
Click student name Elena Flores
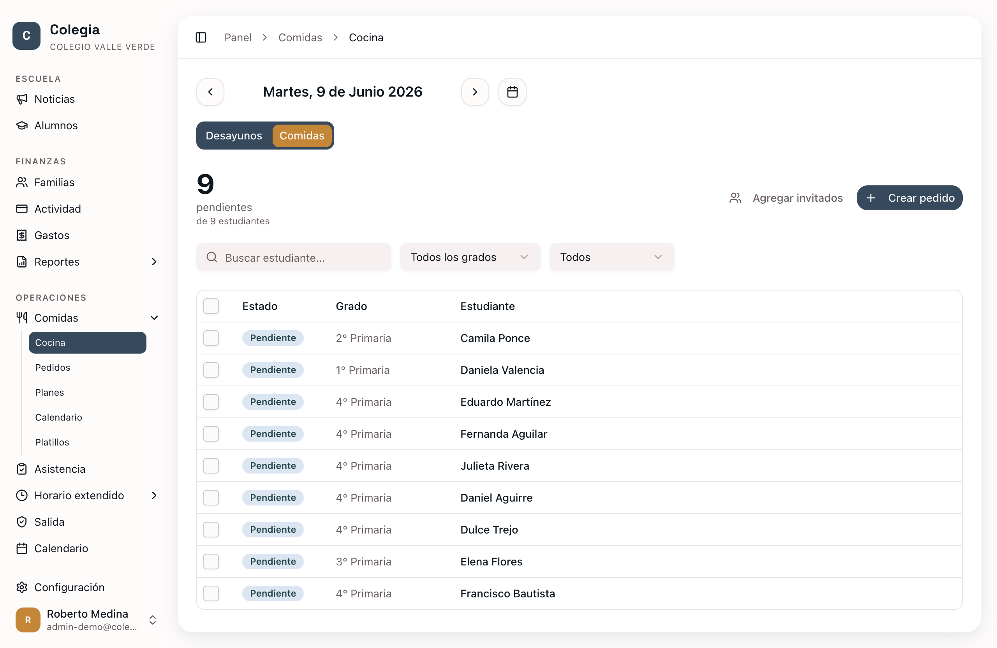[491, 561]
